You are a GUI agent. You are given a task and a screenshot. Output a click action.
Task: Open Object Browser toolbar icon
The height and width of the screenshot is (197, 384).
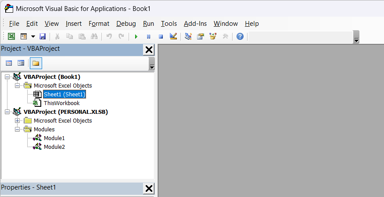click(213, 36)
